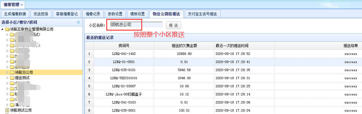Focus the 小区名称 input field

click(136, 25)
